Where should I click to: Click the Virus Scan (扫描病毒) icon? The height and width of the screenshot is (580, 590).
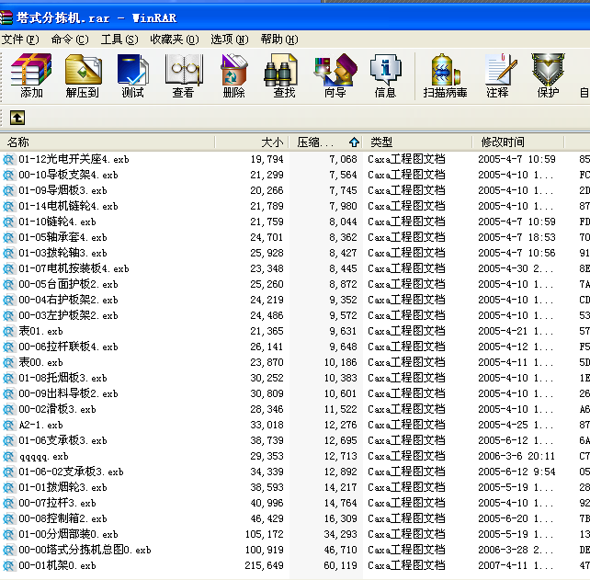445,70
